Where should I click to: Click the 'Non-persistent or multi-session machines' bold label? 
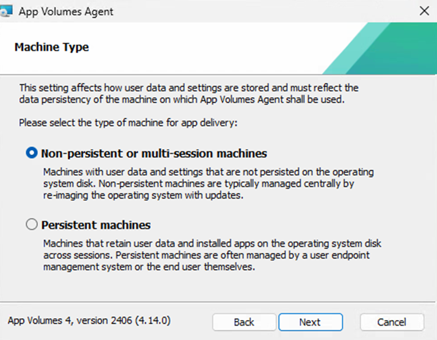pyautogui.click(x=154, y=153)
